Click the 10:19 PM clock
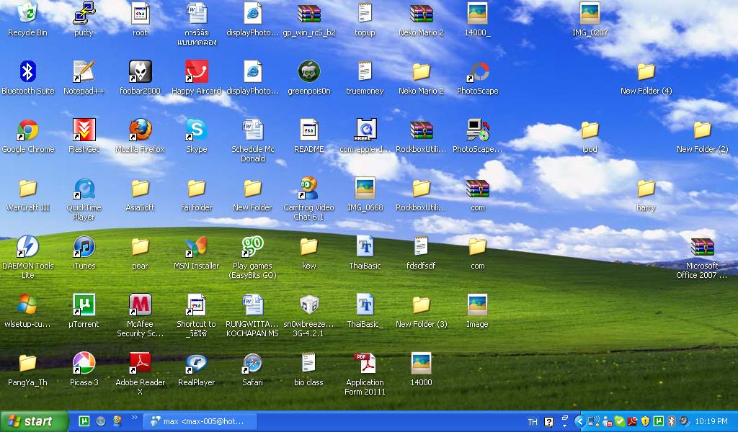The image size is (738, 432). click(x=711, y=422)
